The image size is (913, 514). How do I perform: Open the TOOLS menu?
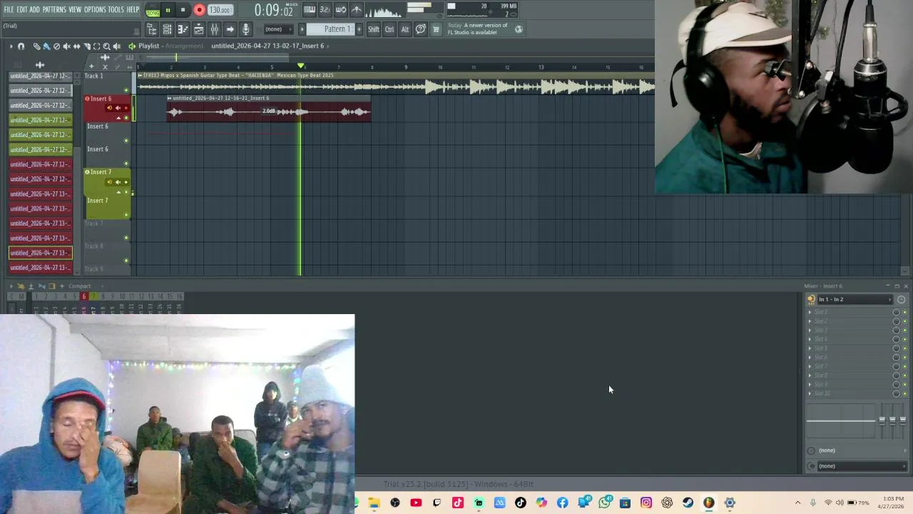[116, 10]
